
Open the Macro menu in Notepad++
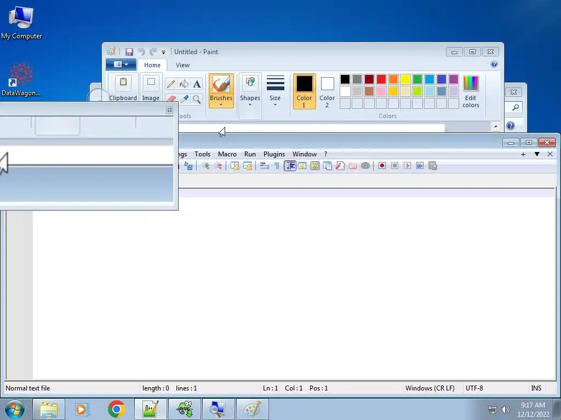coord(227,154)
